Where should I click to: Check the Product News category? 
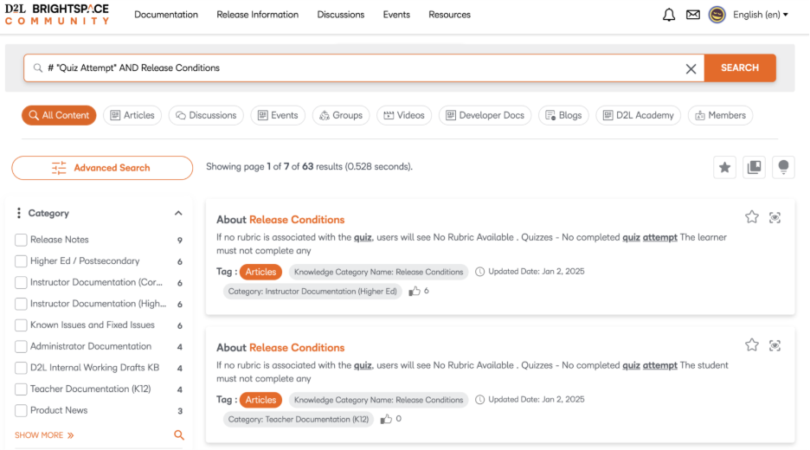pyautogui.click(x=21, y=410)
